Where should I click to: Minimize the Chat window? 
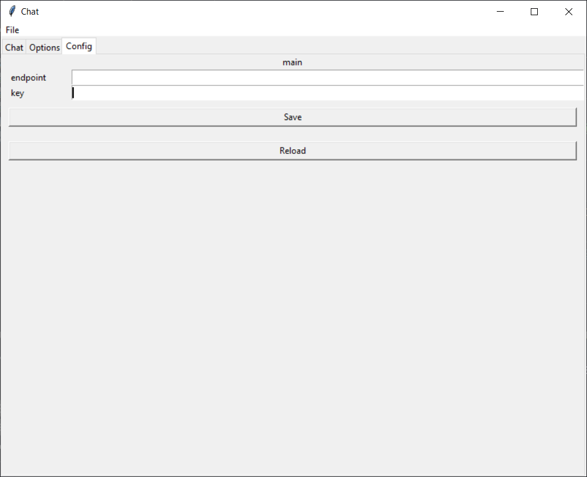click(x=500, y=11)
